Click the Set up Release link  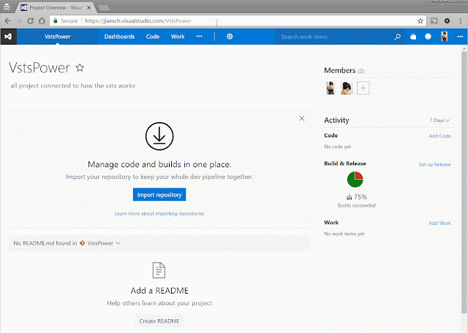click(434, 164)
